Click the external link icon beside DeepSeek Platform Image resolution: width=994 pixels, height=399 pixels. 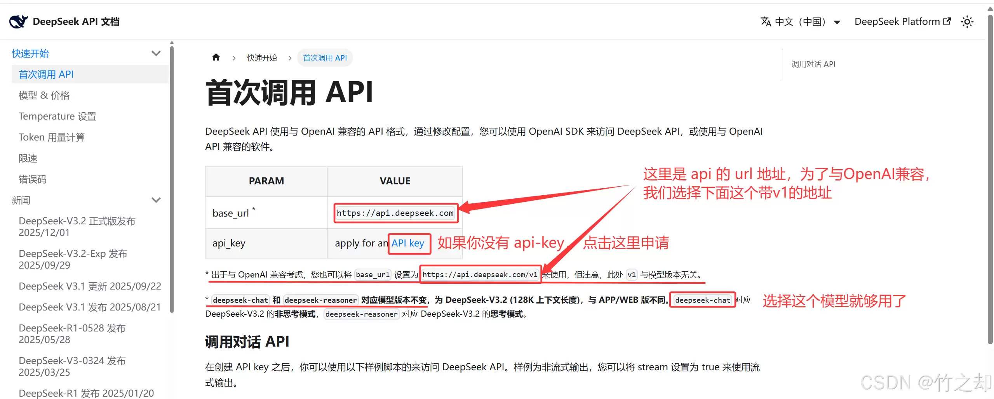pyautogui.click(x=947, y=21)
